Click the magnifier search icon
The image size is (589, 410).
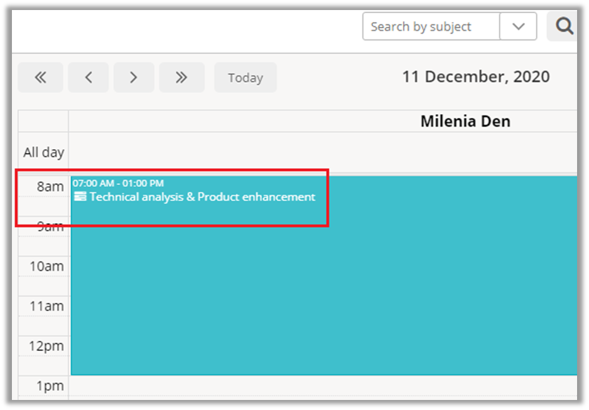564,26
